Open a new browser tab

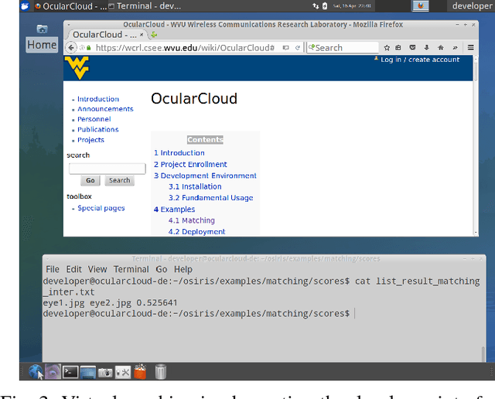pos(153,35)
